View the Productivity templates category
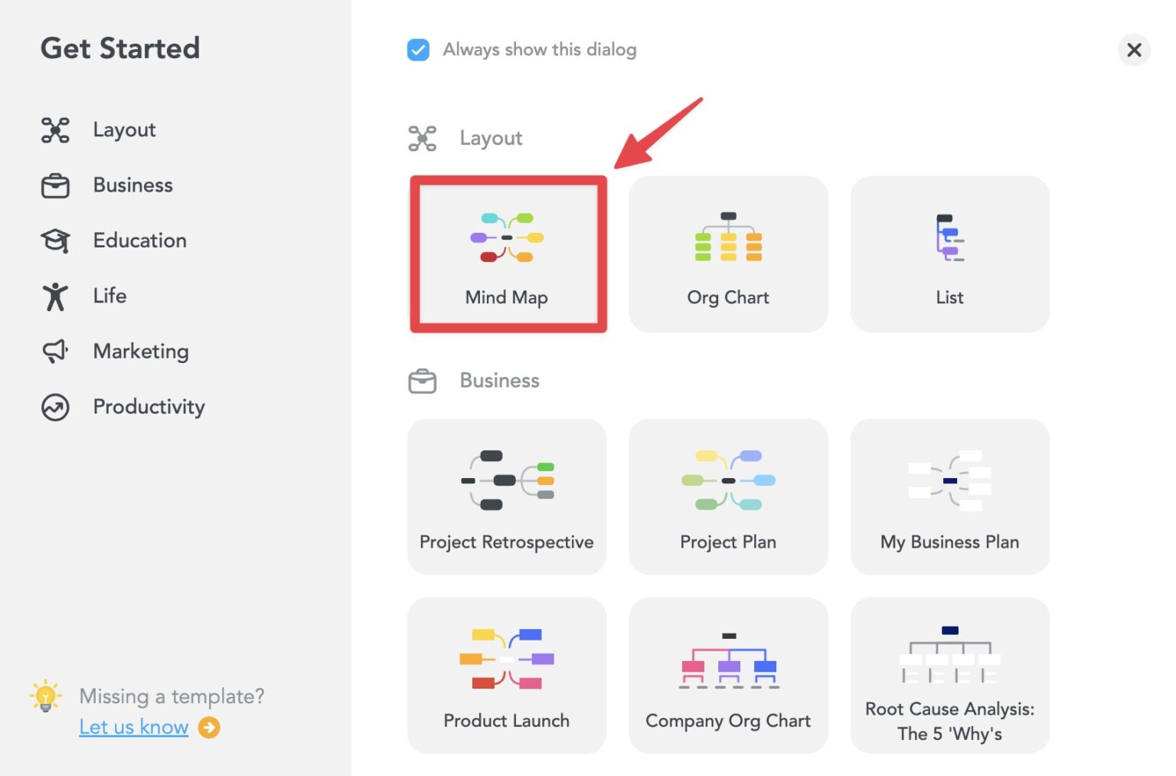 click(x=149, y=407)
